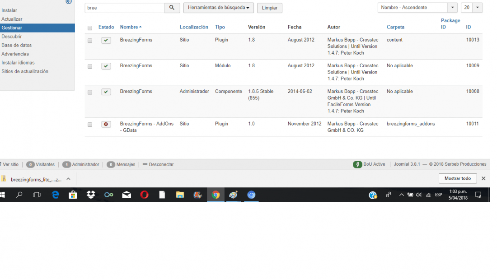The width and height of the screenshot is (497, 279).
Task: Check the select-all checkbox in table header
Action: (x=90, y=28)
